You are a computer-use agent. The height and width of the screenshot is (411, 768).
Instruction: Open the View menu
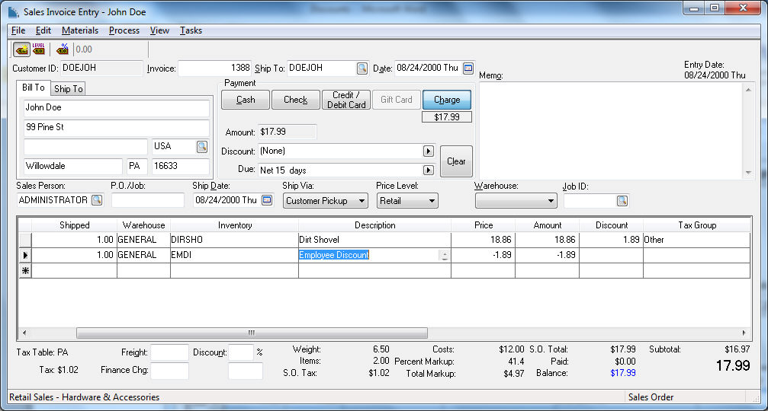(159, 30)
